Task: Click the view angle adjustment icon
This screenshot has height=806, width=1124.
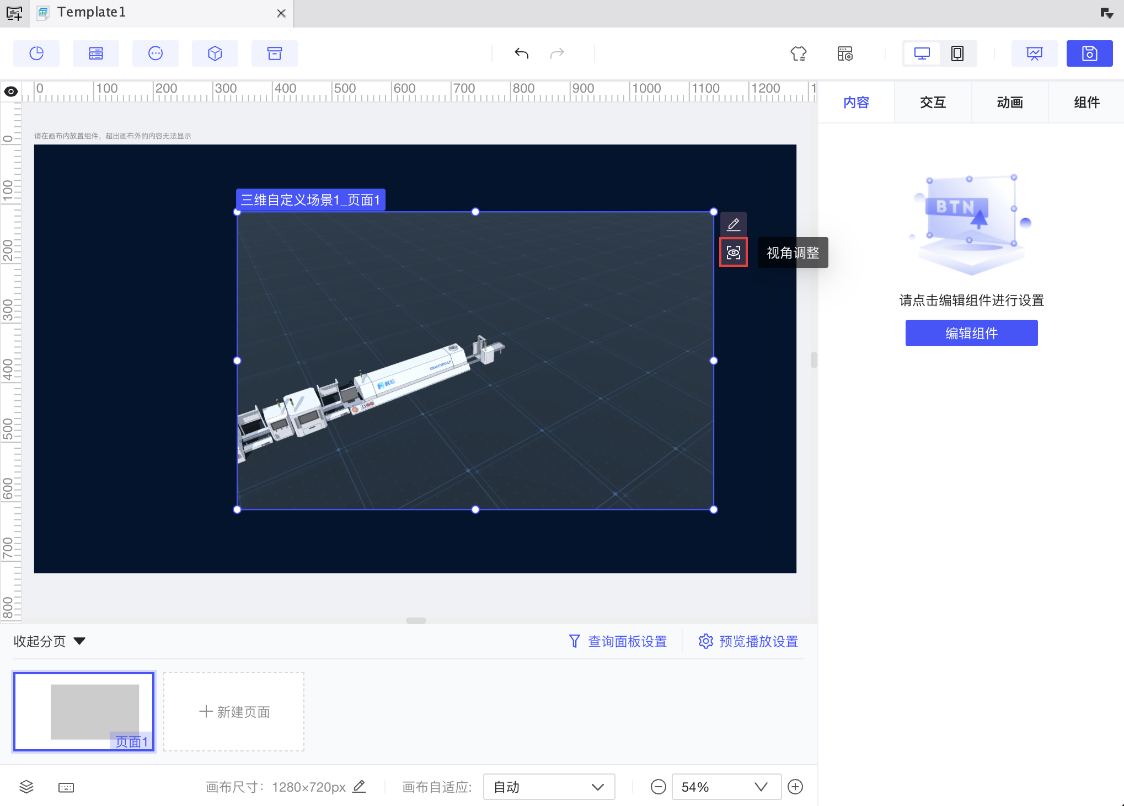Action: [x=733, y=252]
